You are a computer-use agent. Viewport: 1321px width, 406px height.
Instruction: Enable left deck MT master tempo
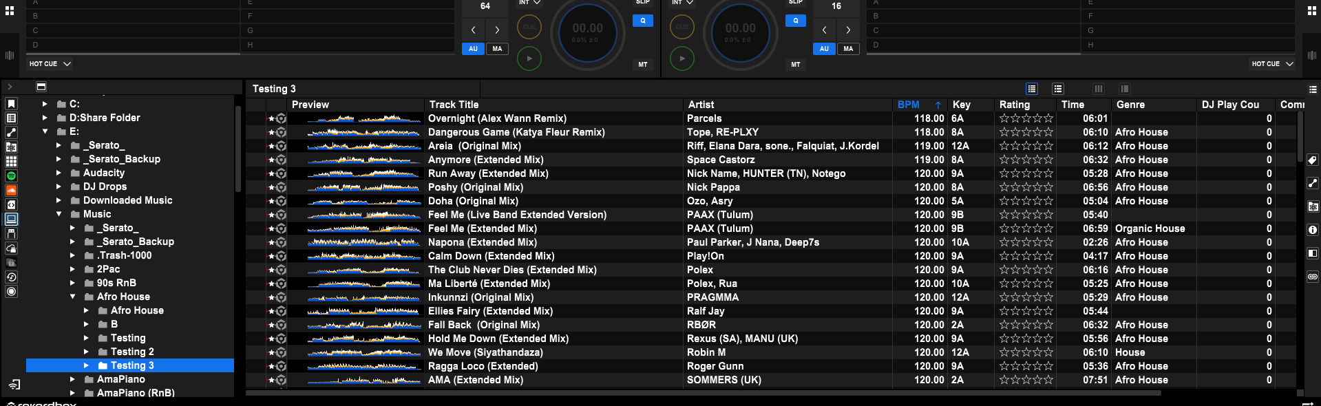coord(643,65)
